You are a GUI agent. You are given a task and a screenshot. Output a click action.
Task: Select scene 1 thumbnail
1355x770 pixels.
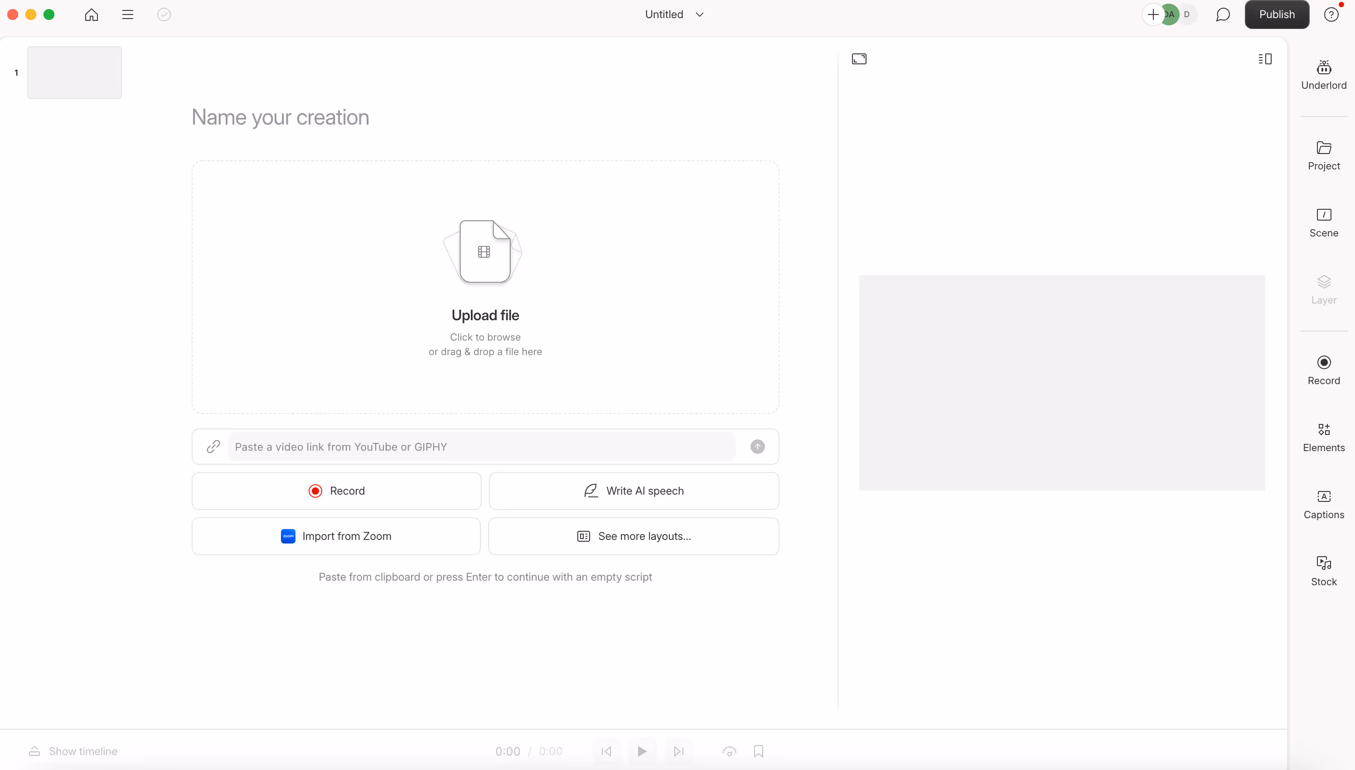[75, 72]
